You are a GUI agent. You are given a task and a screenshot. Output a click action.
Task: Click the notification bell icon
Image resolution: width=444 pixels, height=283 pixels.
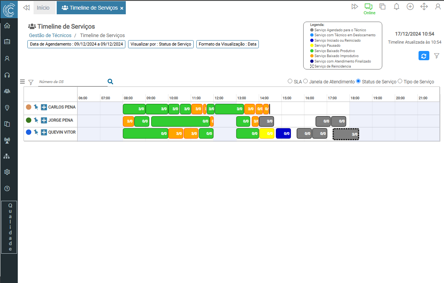click(396, 7)
